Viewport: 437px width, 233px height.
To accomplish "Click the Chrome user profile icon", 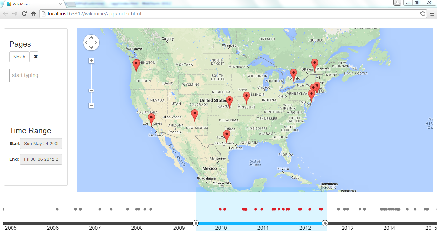I will pos(397,3).
